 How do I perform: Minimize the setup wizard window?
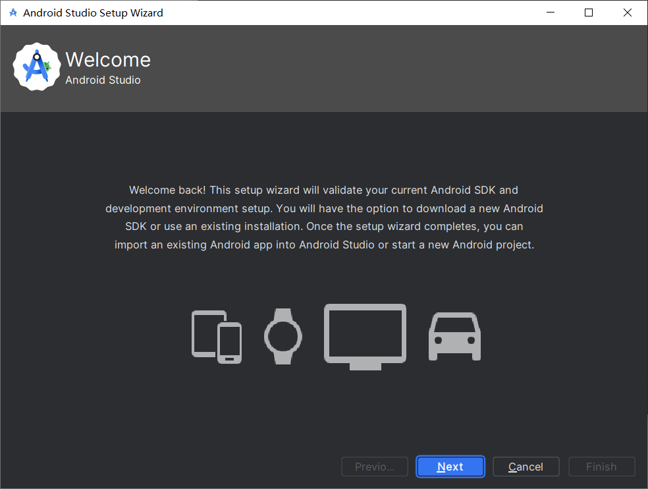point(550,12)
